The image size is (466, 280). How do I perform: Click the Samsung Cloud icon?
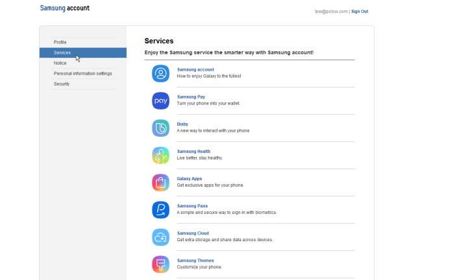[160, 237]
